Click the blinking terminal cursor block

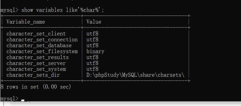click(23, 100)
